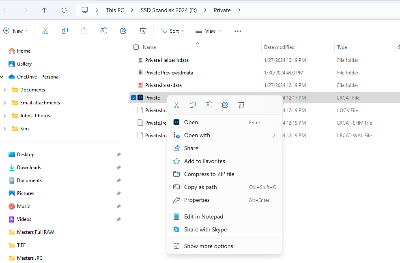The image size is (400, 263).
Task: Click the Cut icon in the context menu bar
Action: coord(176,104)
